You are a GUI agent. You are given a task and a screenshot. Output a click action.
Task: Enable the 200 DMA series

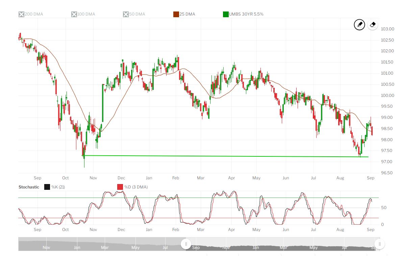21,14
